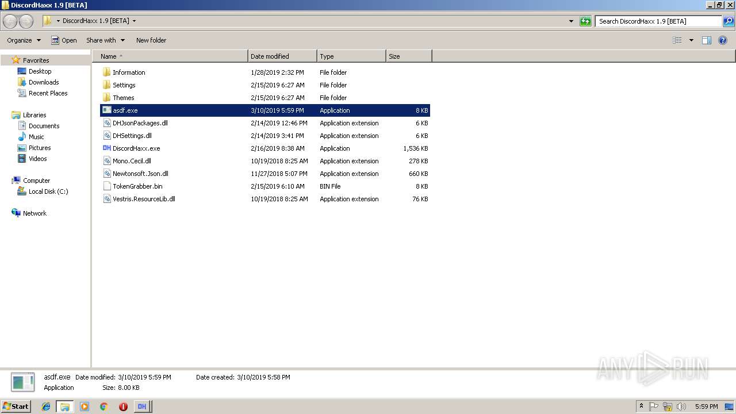Open Downloads in Favorites

[x=44, y=82]
